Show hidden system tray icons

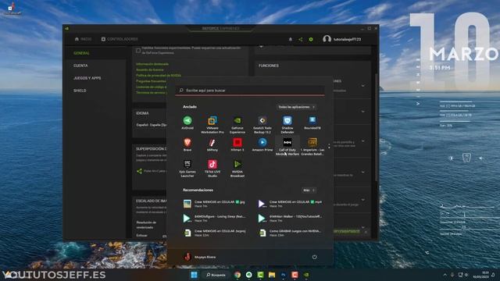[445, 275]
